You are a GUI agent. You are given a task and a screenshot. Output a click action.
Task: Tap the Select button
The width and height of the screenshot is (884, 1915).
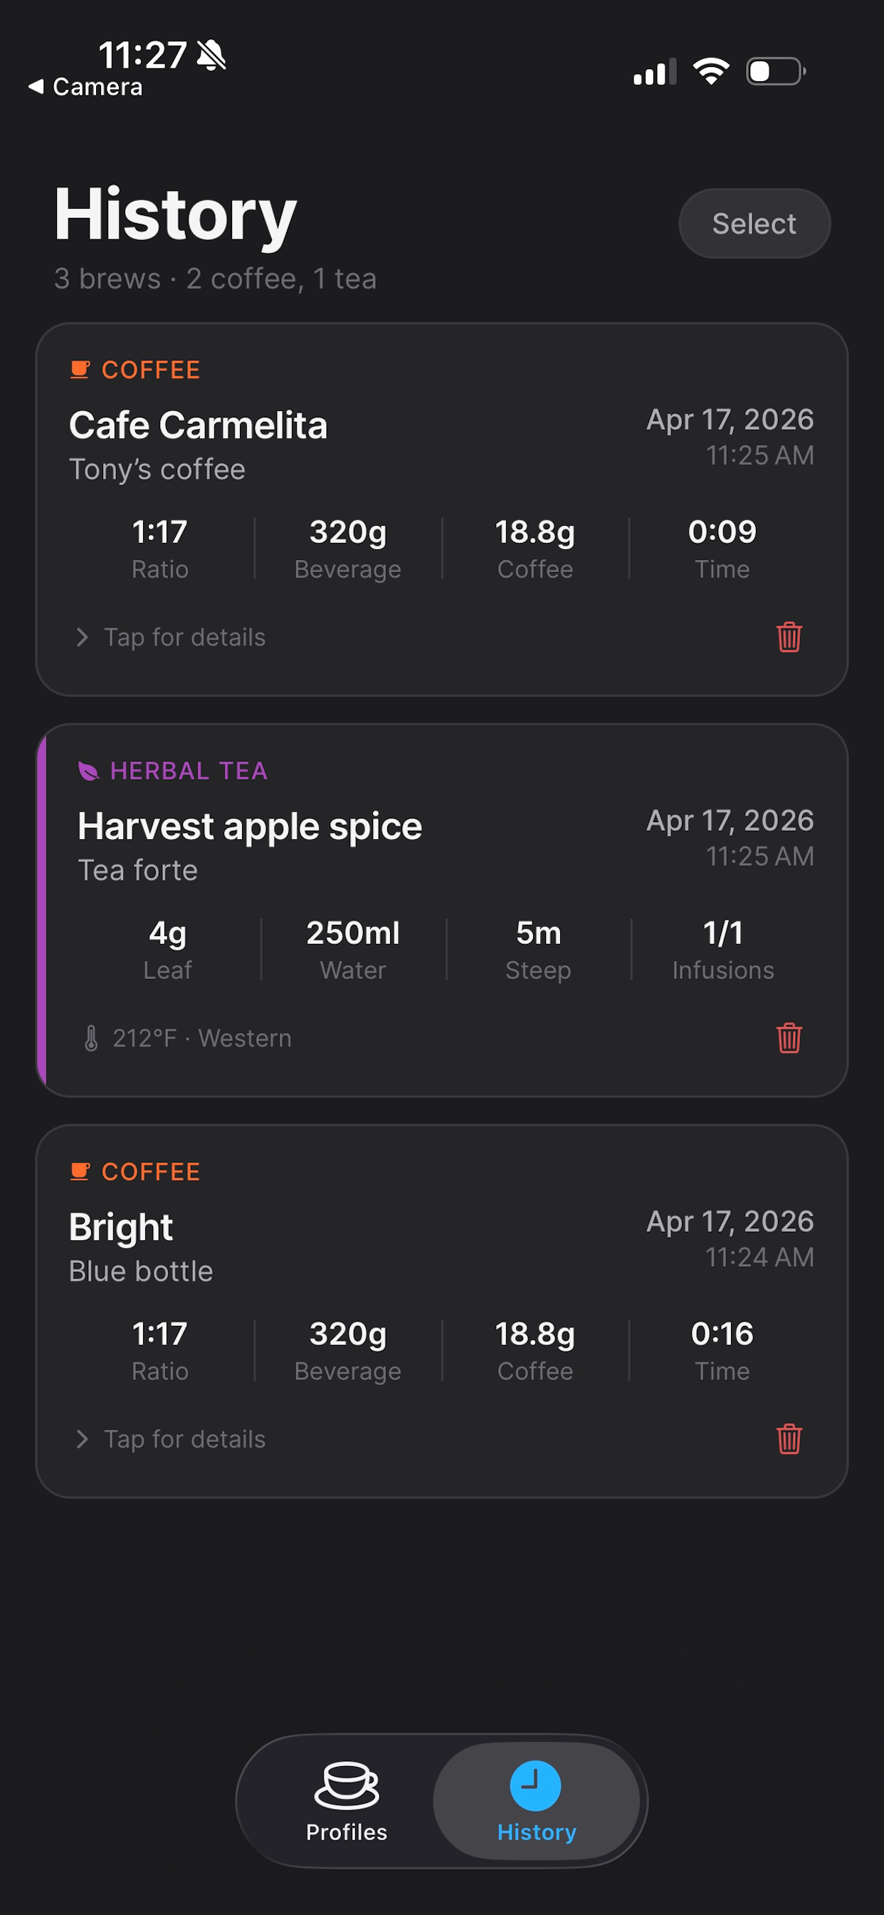(x=754, y=223)
